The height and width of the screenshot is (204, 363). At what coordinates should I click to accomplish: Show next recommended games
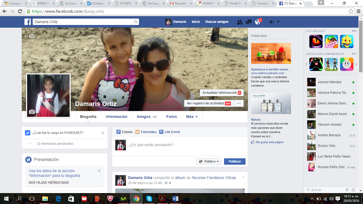point(356,64)
